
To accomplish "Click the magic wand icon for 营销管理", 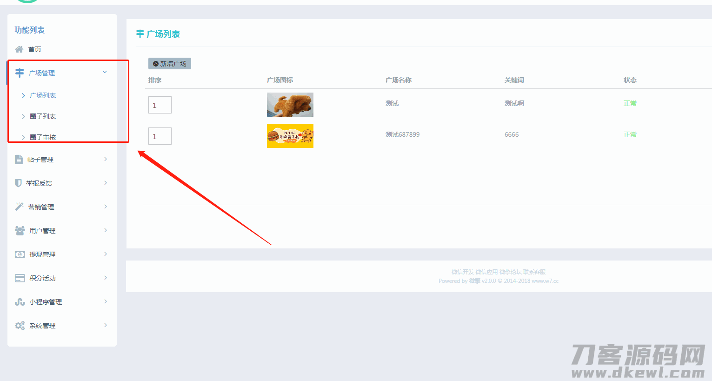I will (x=19, y=207).
